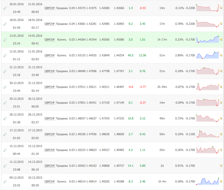Open comment bubble for the trade with profit 0.76

221,71
